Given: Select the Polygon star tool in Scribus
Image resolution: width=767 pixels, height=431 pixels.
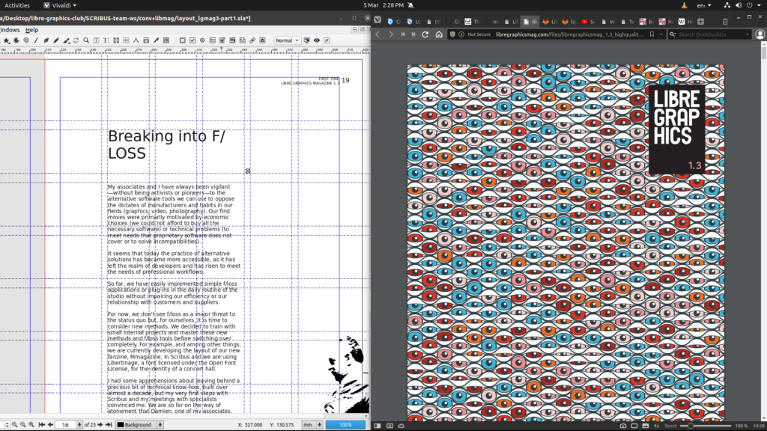Looking at the screenshot, I should pos(6,40).
